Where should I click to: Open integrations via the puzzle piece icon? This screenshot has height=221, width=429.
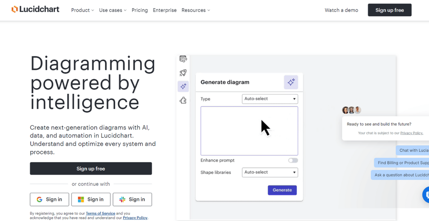pyautogui.click(x=183, y=100)
